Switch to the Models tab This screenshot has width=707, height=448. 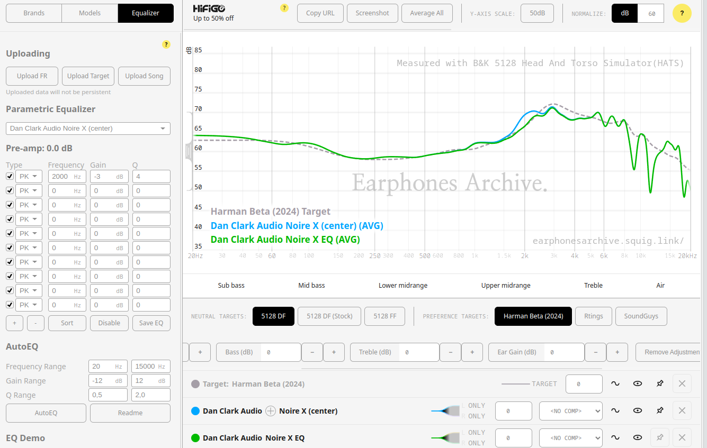click(90, 13)
